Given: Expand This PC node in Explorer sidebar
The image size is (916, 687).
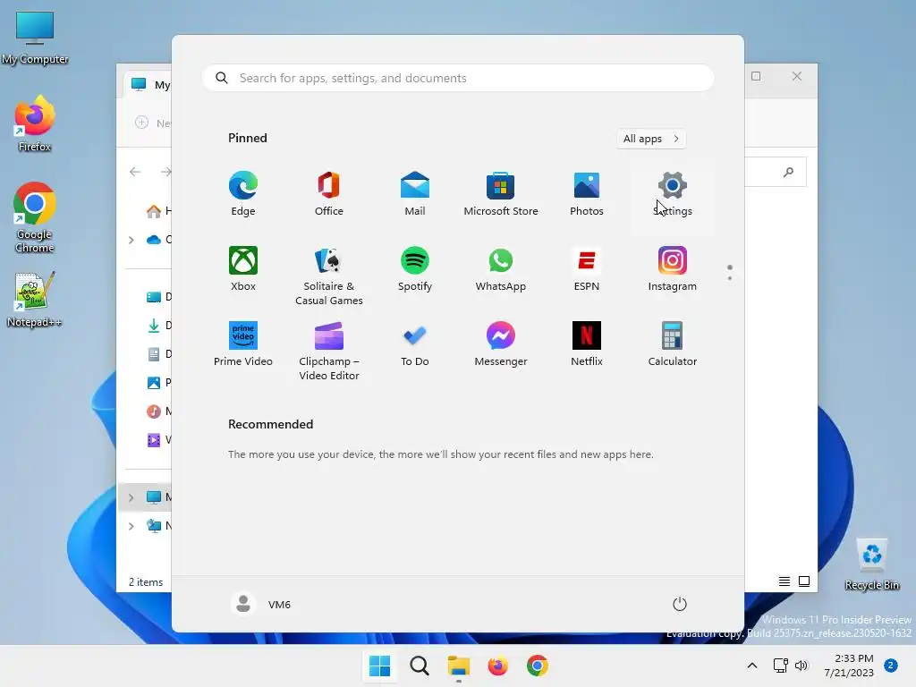Looking at the screenshot, I should [131, 497].
